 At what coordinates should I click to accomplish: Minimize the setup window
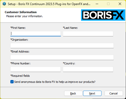97,4
